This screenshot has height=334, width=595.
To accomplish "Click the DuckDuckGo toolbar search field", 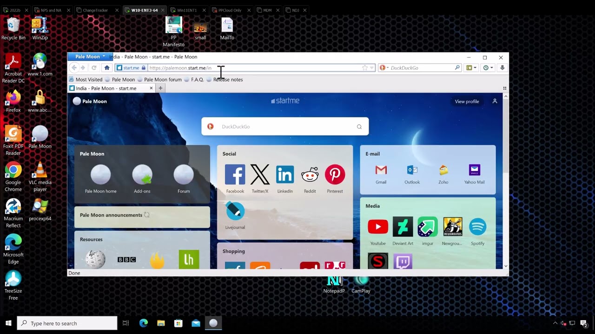I will click(421, 68).
